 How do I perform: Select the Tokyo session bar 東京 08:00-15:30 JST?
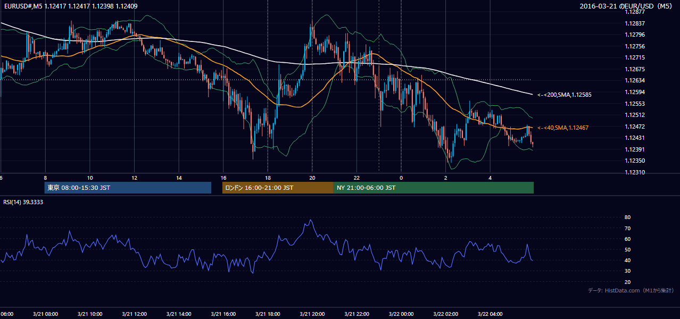128,188
